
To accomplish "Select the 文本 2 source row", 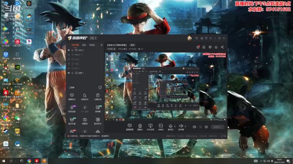I will pyautogui.click(x=85, y=50).
